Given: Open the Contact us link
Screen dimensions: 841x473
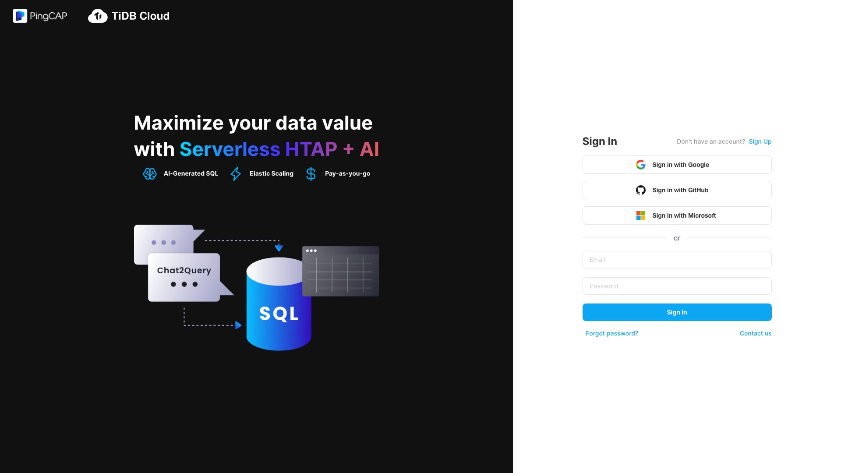Looking at the screenshot, I should (x=756, y=333).
